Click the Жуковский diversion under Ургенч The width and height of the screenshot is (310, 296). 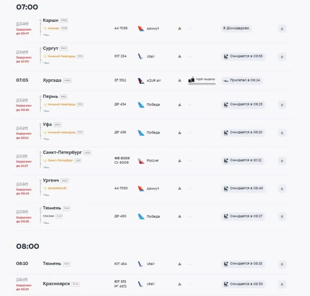[x=57, y=188]
